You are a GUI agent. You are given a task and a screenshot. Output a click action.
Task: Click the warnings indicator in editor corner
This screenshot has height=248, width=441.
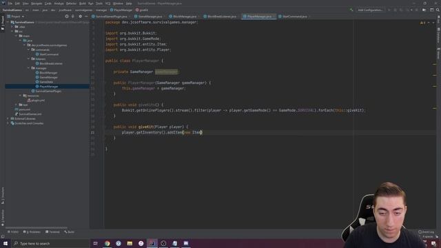423,23
